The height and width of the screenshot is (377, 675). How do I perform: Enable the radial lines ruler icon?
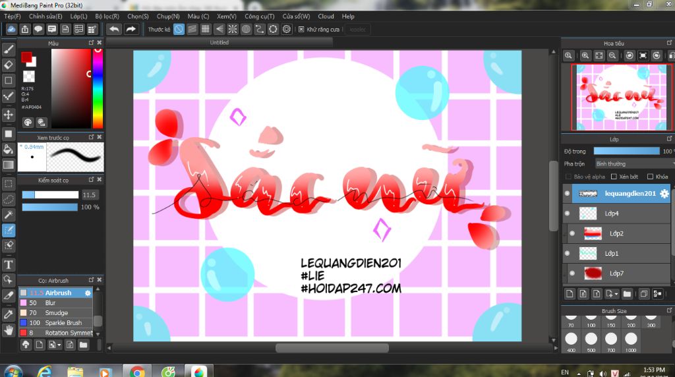[x=233, y=29]
